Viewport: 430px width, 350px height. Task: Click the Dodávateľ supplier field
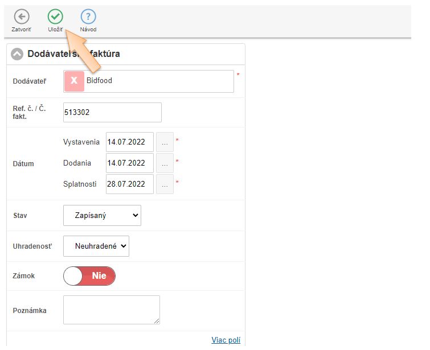click(158, 81)
